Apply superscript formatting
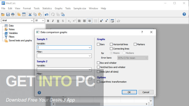This screenshot has width=189, height=106. (x=74, y=21)
